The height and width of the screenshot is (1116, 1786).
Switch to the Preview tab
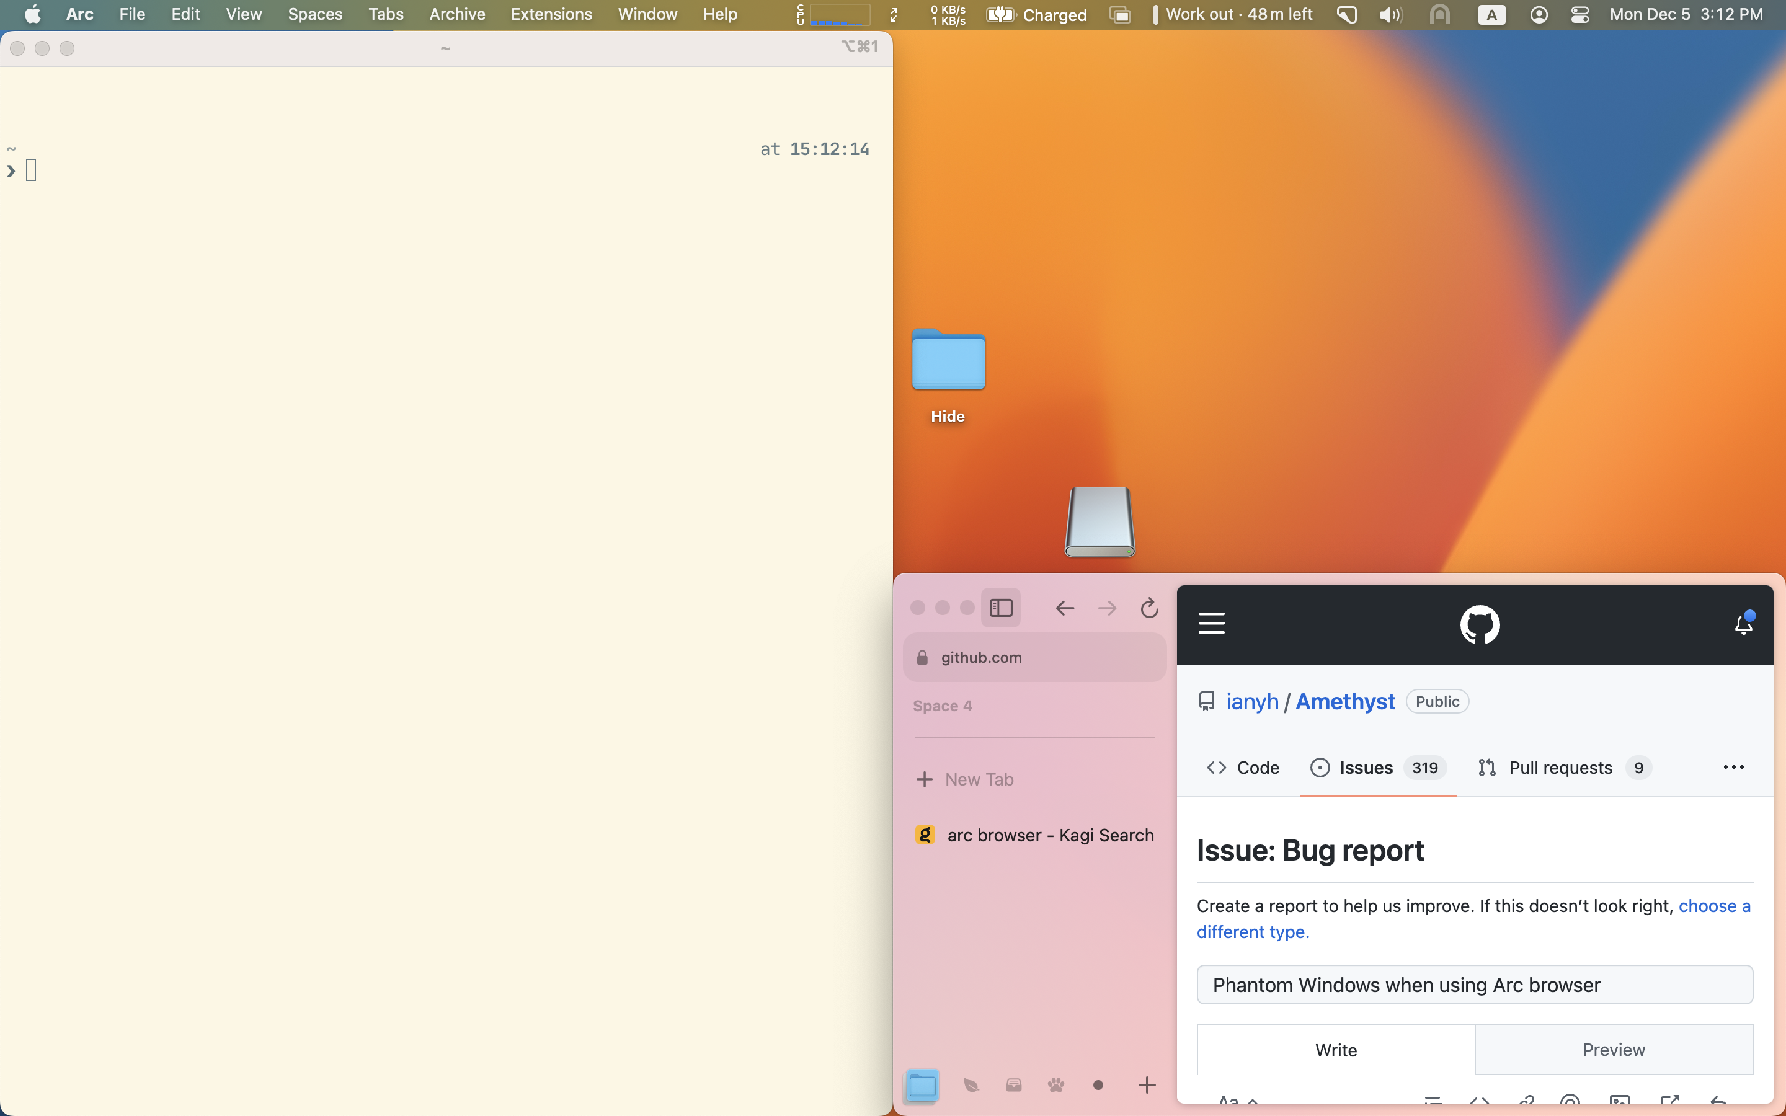1614,1050
